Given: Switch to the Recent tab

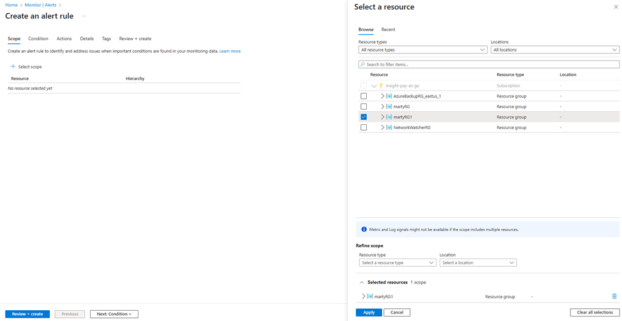Looking at the screenshot, I should pos(388,29).
